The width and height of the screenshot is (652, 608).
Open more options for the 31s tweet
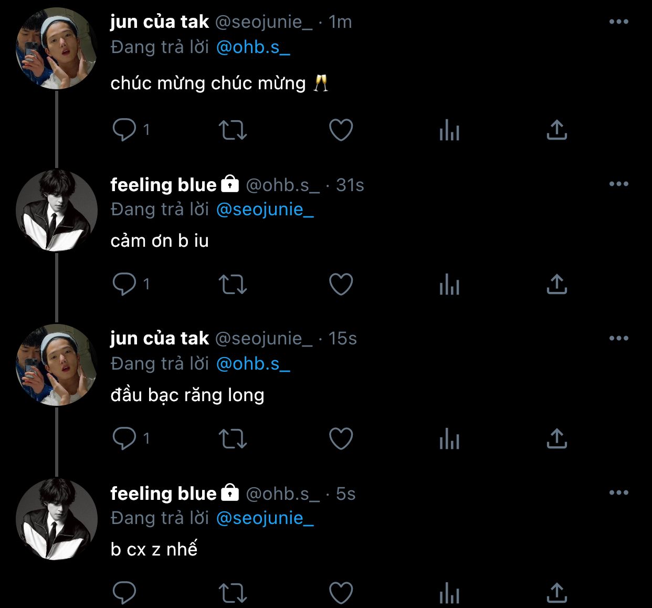click(618, 184)
